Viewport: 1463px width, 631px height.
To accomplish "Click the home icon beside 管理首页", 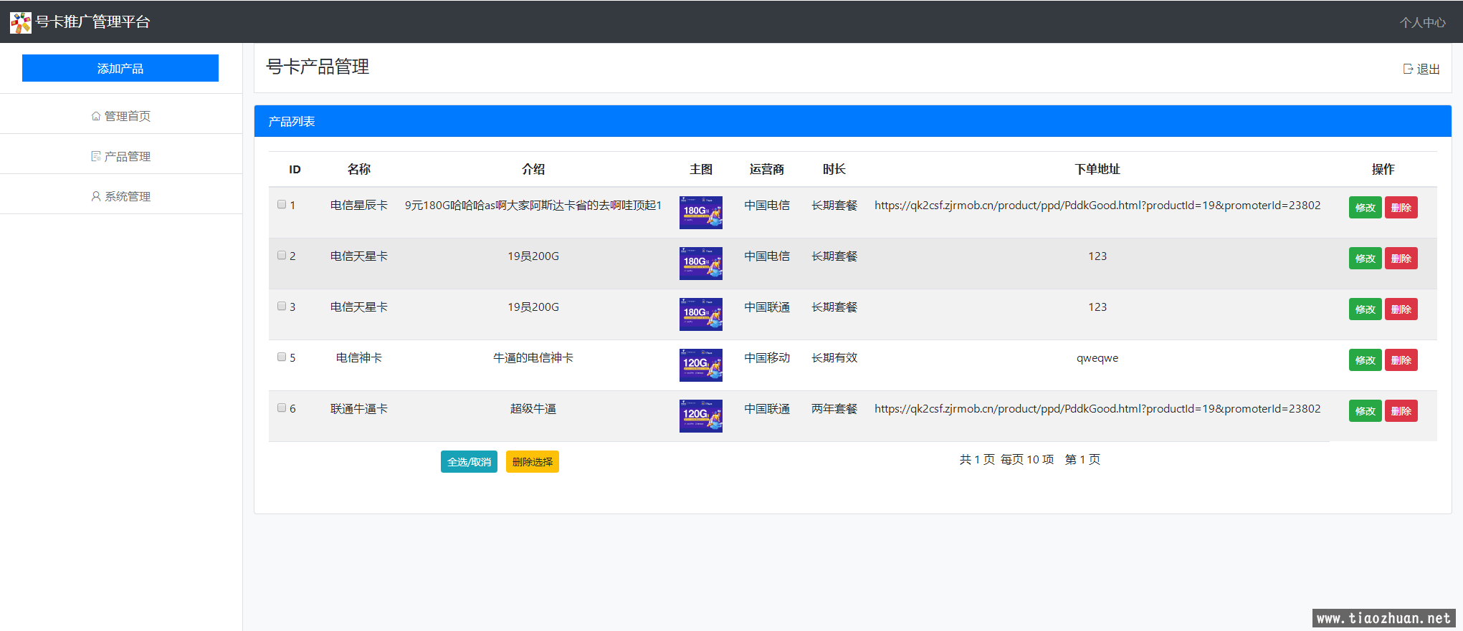I will (96, 116).
